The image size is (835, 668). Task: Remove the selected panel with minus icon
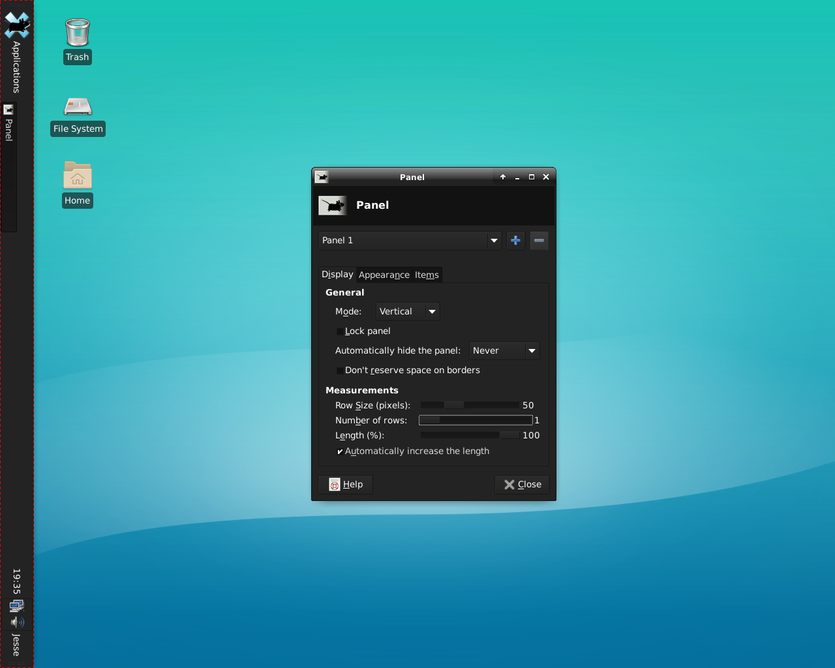click(539, 241)
